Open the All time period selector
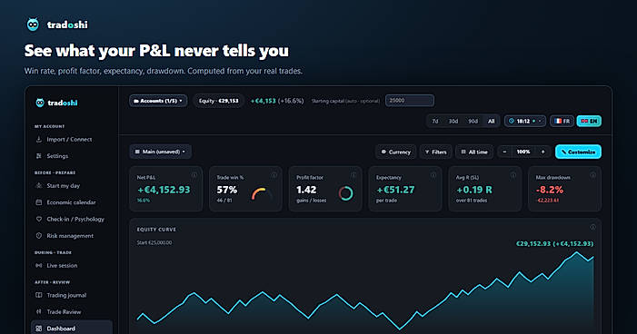This screenshot has height=334, width=637. click(x=474, y=152)
